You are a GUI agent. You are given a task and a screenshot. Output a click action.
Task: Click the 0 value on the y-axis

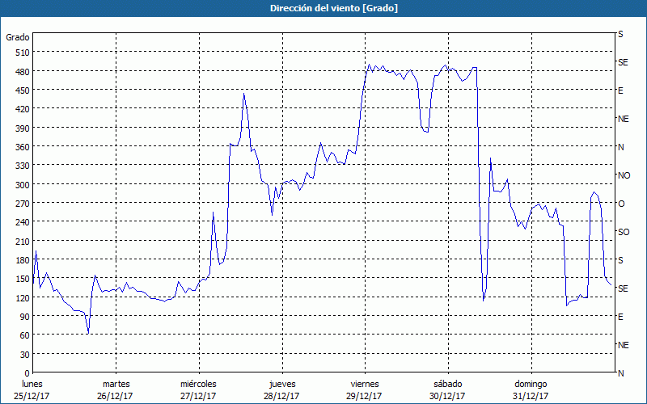(x=25, y=373)
